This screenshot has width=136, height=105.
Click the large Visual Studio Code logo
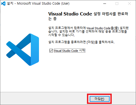click(x=23, y=50)
